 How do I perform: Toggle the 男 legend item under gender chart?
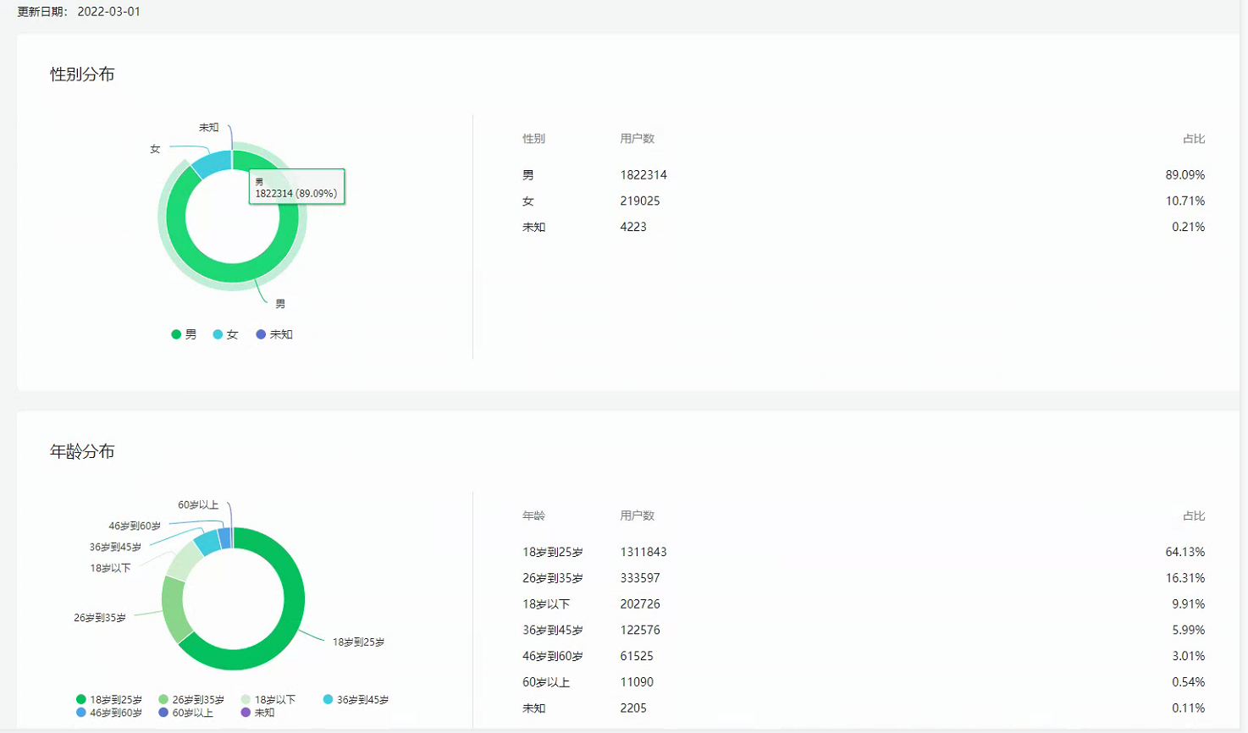click(184, 334)
